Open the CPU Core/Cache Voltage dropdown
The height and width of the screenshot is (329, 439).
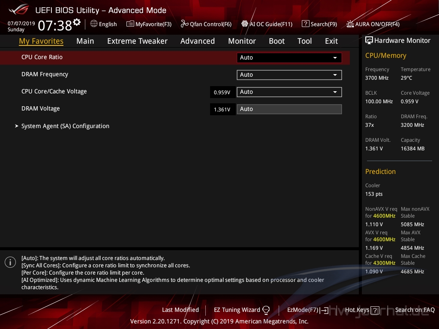tap(289, 92)
